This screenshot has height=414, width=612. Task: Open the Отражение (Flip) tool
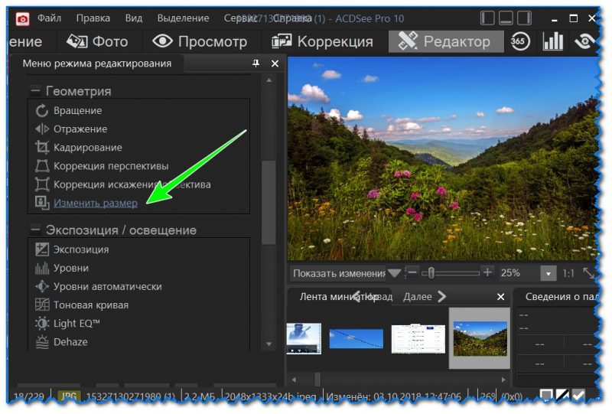80,129
